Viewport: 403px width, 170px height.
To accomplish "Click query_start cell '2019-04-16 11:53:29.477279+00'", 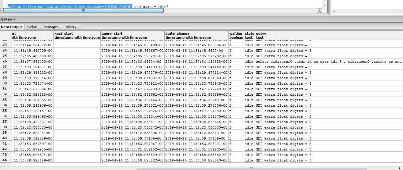I will tap(132, 72).
